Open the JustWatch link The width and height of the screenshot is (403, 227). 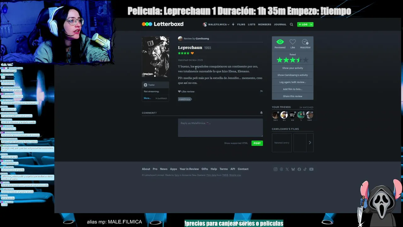[x=162, y=98]
